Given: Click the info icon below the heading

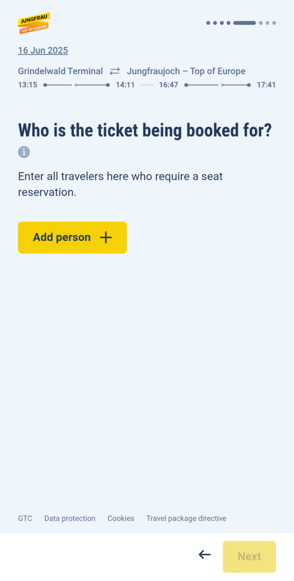Looking at the screenshot, I should (x=24, y=152).
